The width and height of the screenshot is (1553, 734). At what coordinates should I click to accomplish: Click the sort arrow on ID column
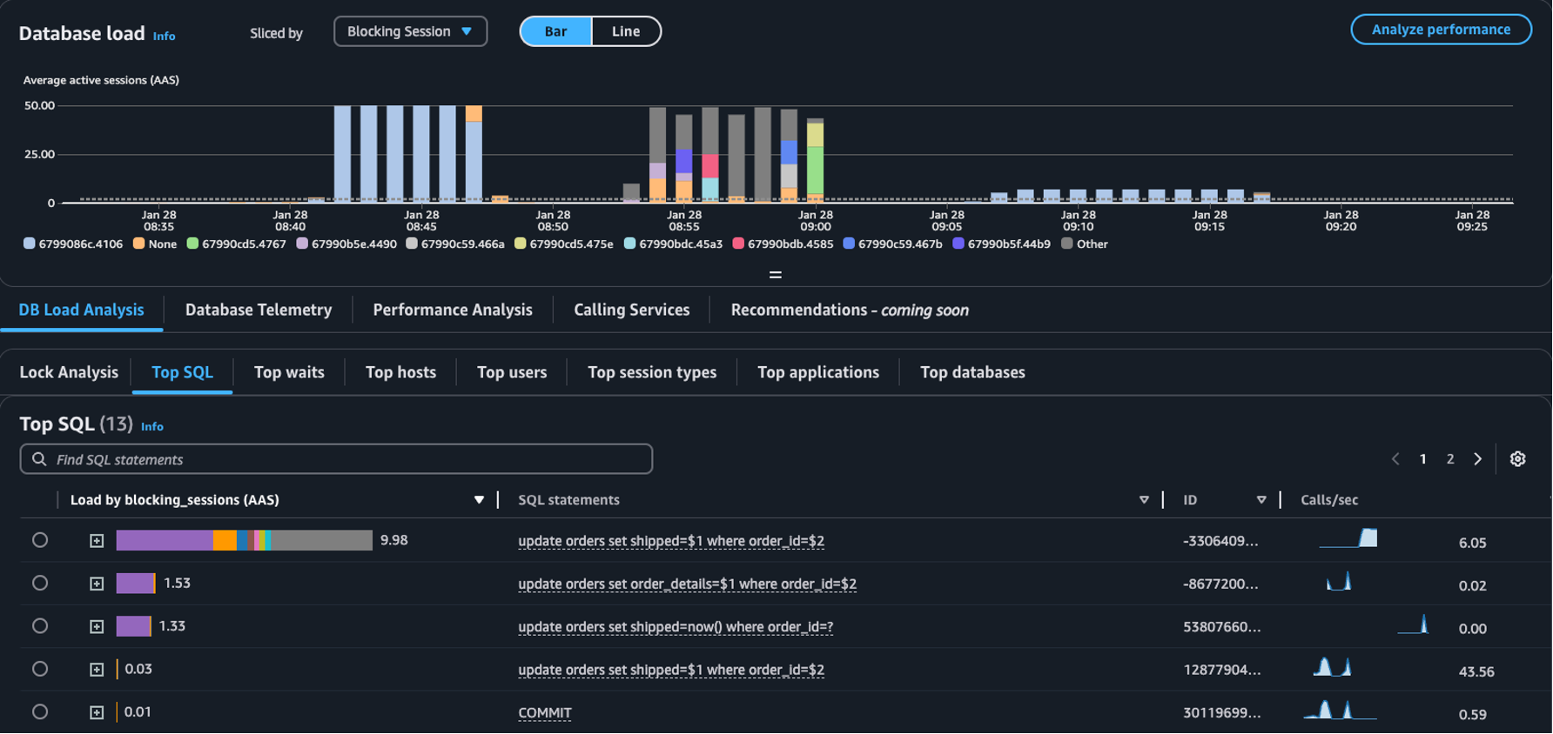click(x=1261, y=500)
